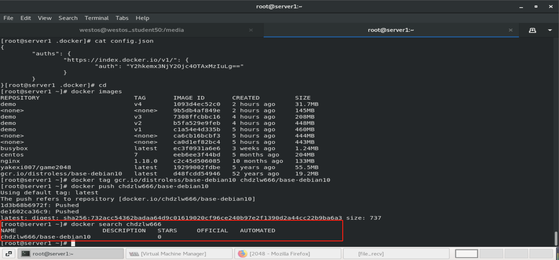
Task: Close the root@server1:~ tab
Action: (x=510, y=30)
